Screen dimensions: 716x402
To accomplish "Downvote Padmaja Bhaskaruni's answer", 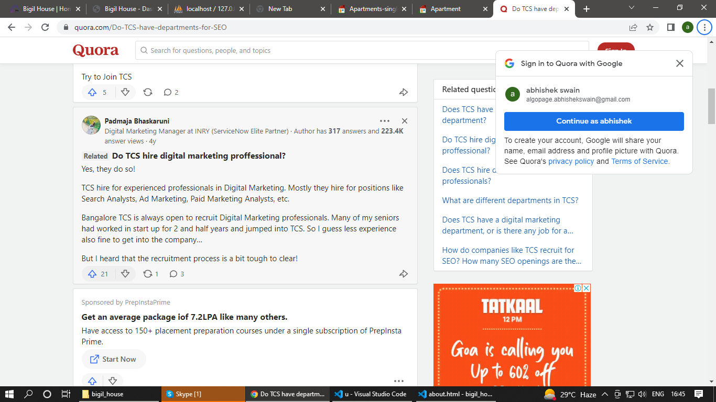I will point(125,274).
